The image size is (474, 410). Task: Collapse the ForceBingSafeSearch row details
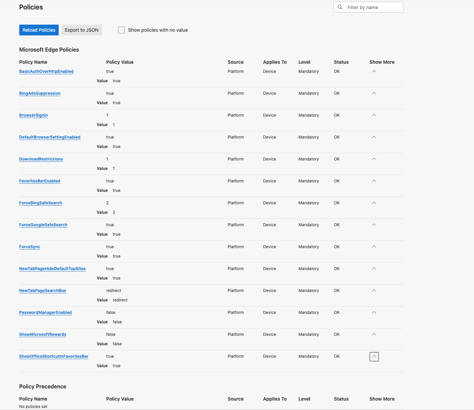374,203
